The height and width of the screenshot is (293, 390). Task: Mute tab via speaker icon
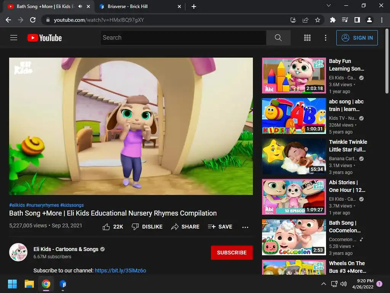[x=80, y=6]
